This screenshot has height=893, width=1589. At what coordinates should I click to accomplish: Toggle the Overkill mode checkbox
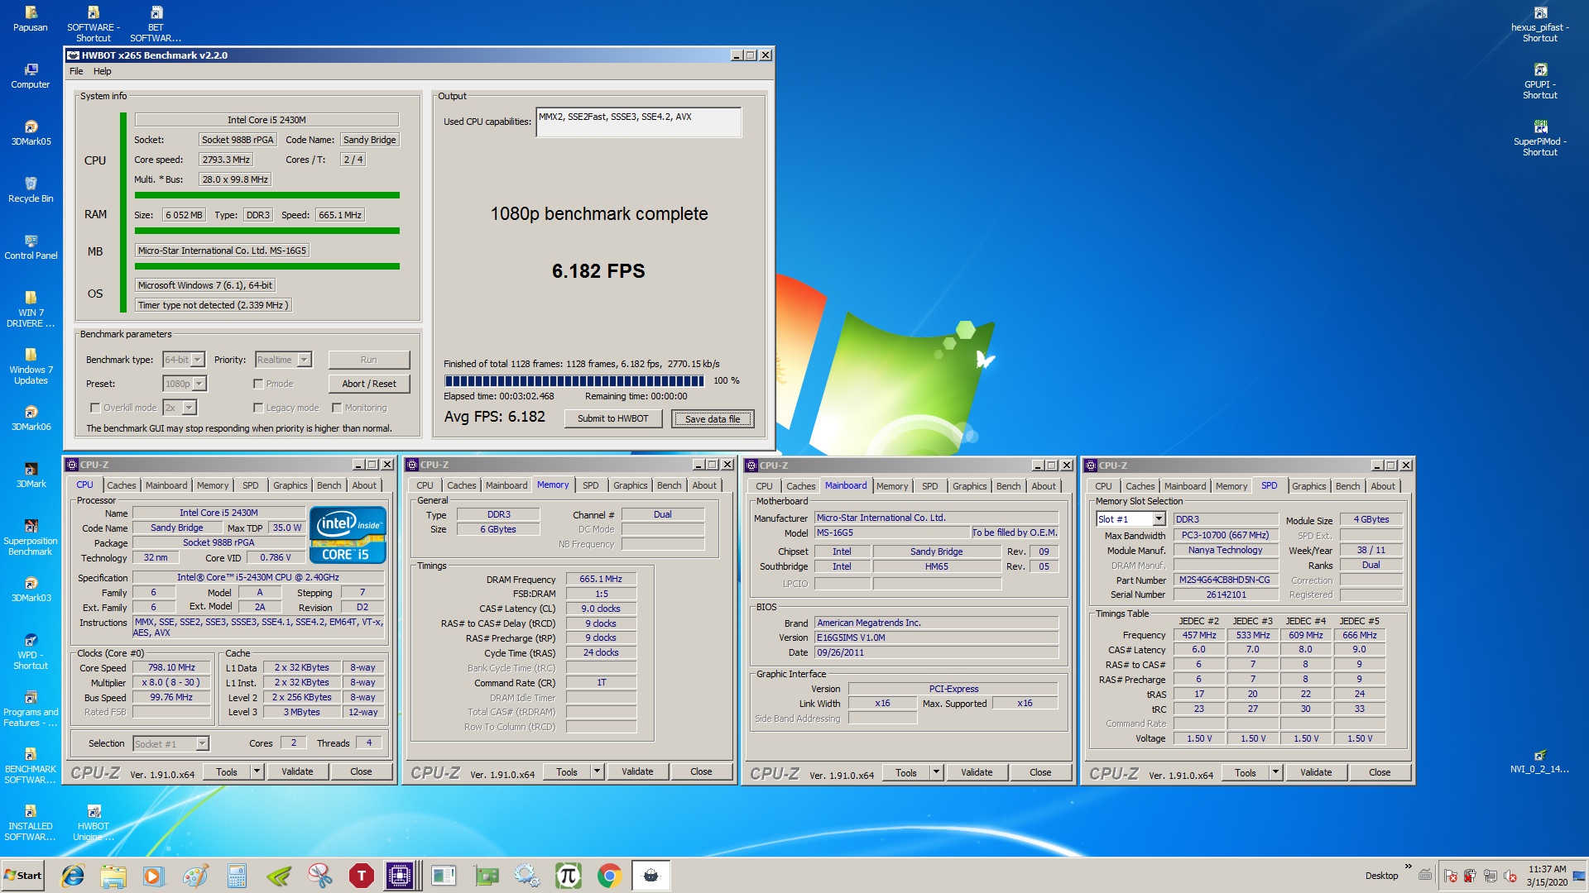point(95,408)
